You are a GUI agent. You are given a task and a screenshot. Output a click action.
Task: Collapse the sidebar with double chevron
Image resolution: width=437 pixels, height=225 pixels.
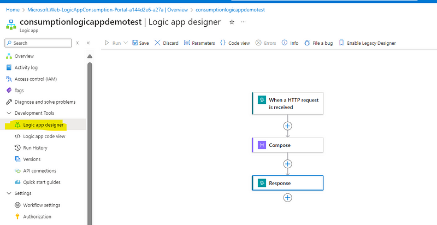coord(88,43)
